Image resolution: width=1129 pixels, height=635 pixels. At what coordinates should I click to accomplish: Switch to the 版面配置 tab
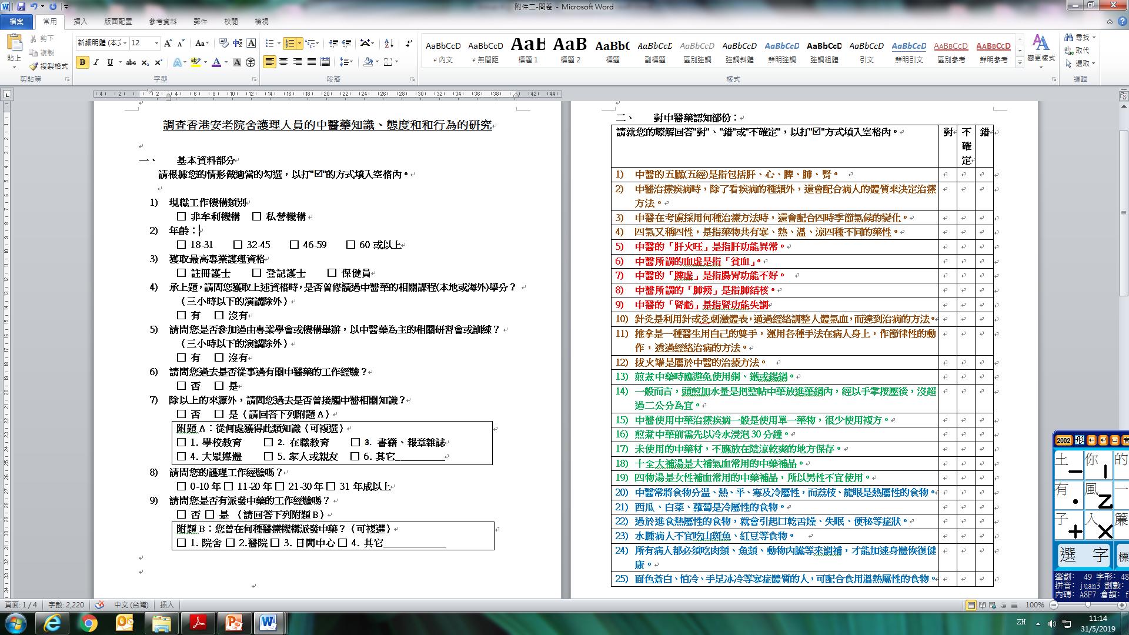click(118, 21)
